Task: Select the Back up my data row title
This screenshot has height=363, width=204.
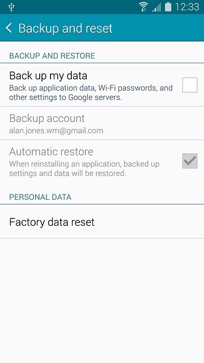Action: [x=48, y=75]
